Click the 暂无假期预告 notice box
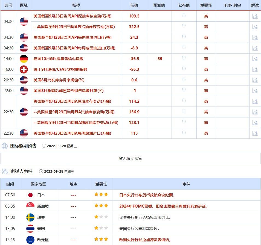 [x=130, y=158]
